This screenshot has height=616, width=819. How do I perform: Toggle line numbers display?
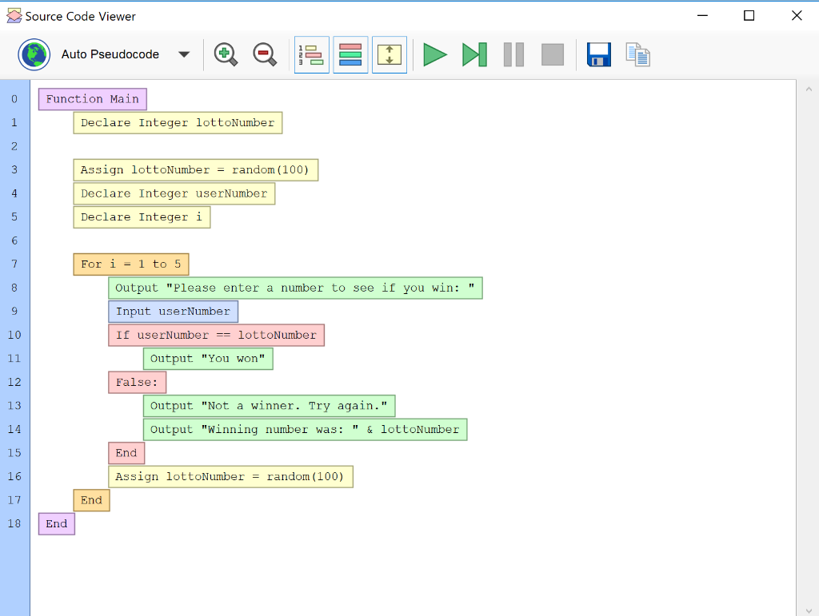(x=311, y=54)
